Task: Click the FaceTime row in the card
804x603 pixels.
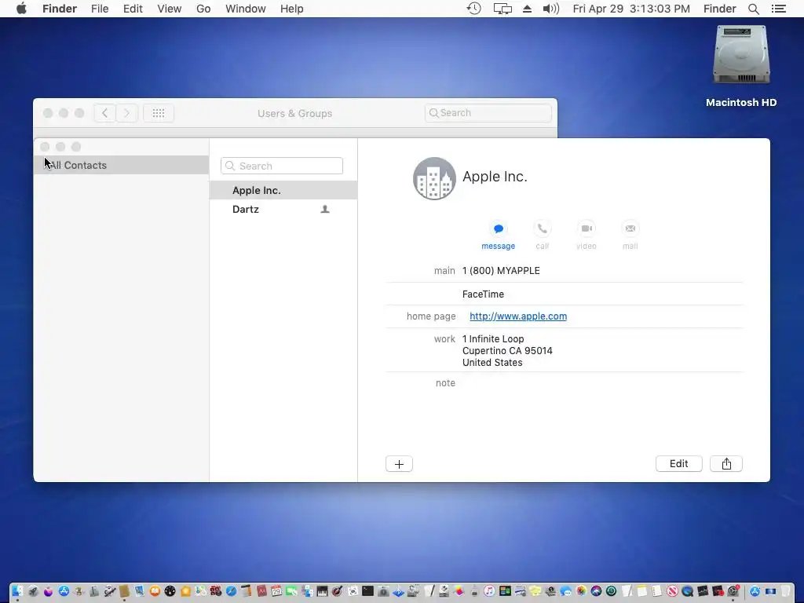Action: tap(483, 294)
